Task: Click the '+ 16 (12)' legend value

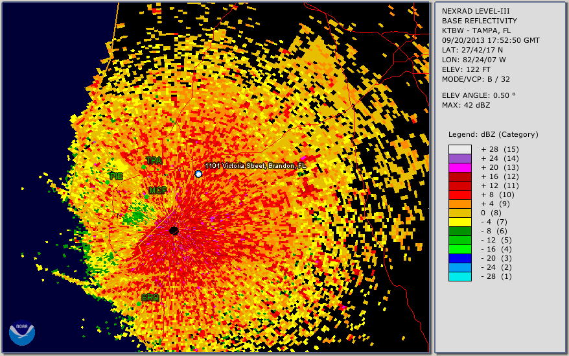Action: pyautogui.click(x=500, y=176)
